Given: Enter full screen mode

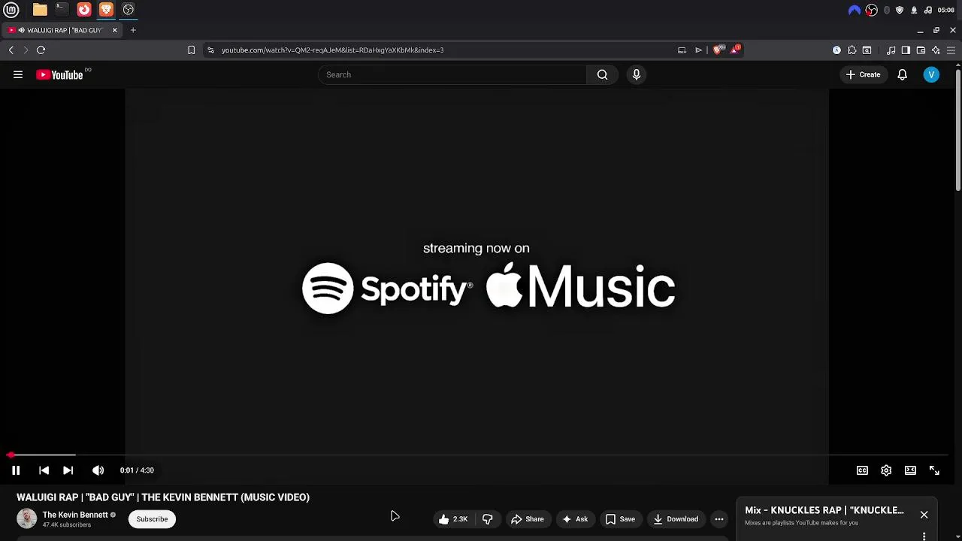Looking at the screenshot, I should tap(934, 470).
